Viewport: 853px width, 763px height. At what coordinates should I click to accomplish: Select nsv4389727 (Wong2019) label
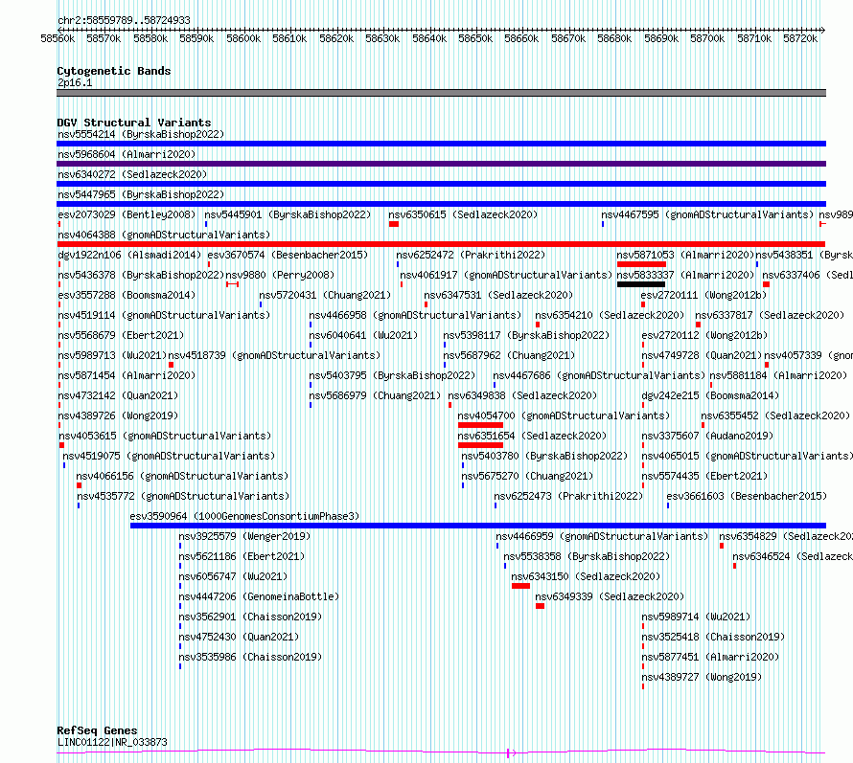click(702, 677)
